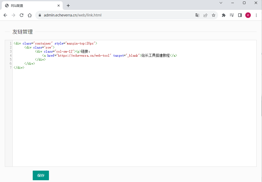The height and width of the screenshot is (182, 262).
Task: Bookmark this page with the star icon
Action: tap(214, 15)
